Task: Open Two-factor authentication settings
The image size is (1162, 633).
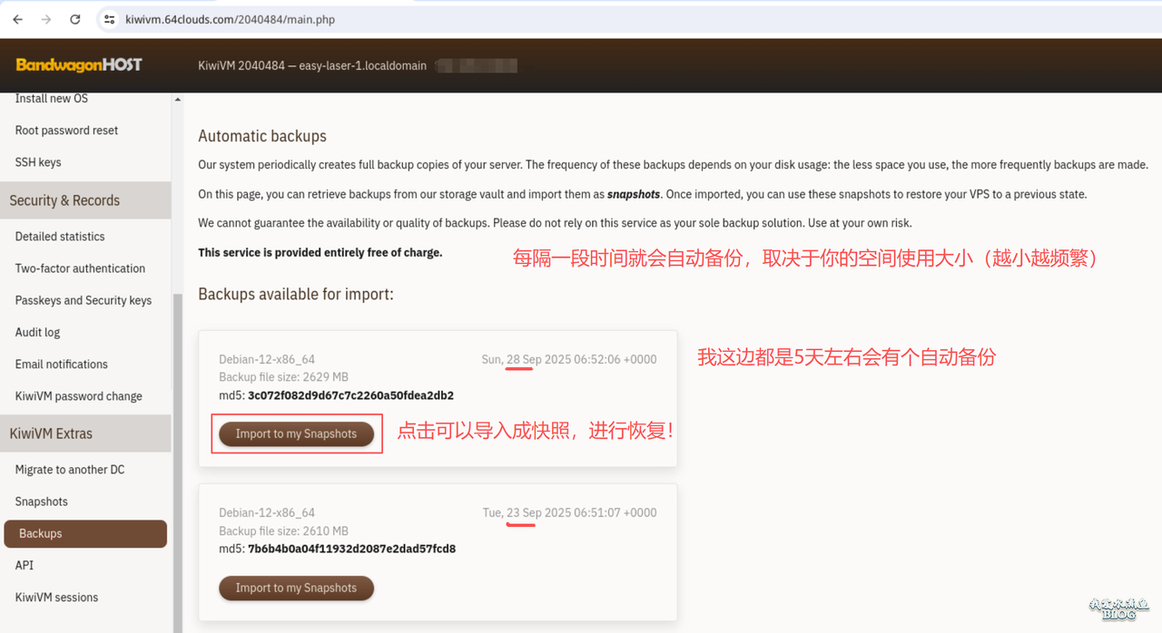Action: tap(80, 268)
